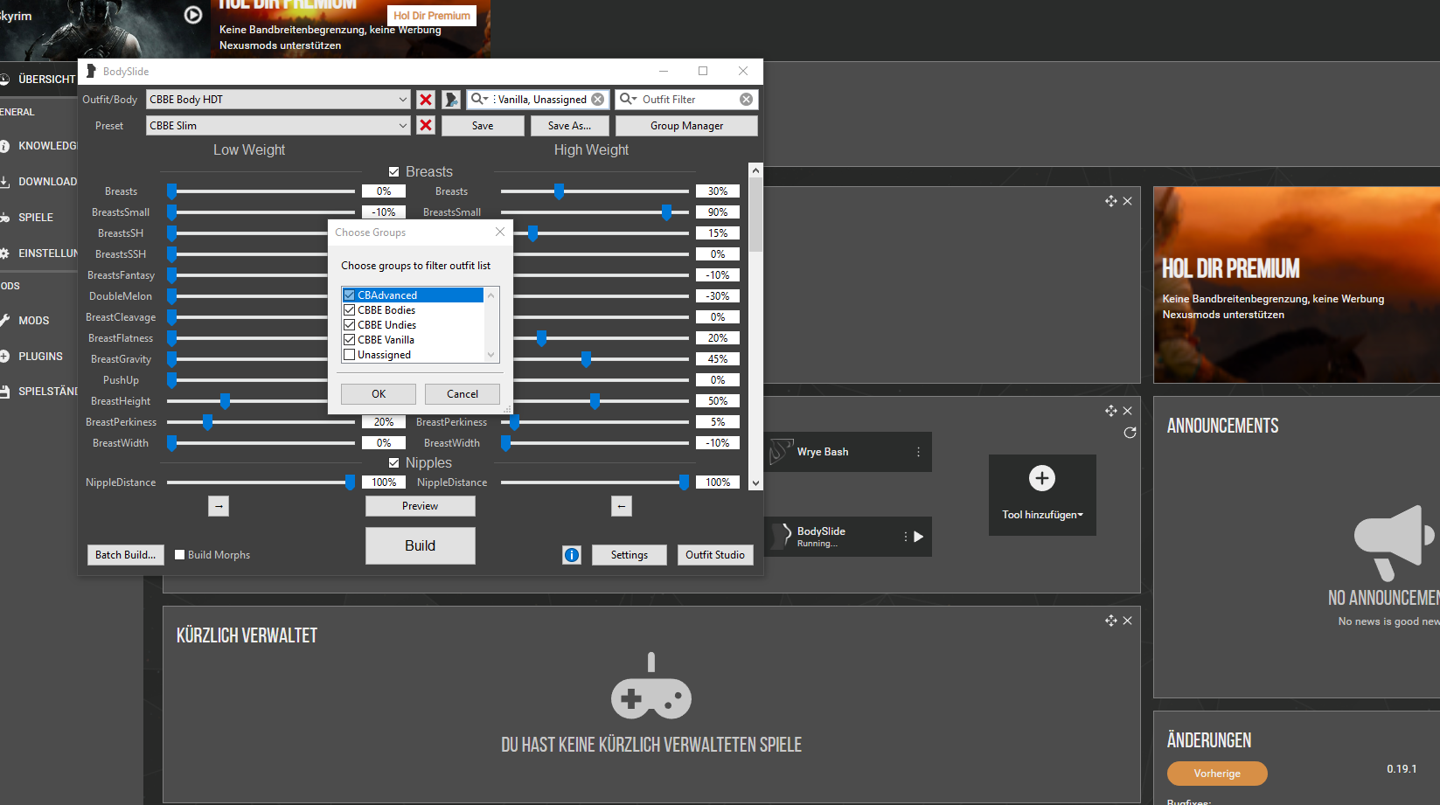Open the Tool hinzufügen dropdown
This screenshot has height=805, width=1440.
[x=1042, y=515]
